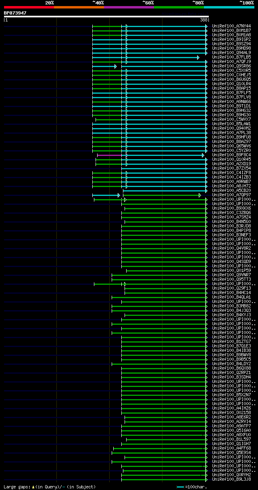Open hit UniRef100_B7FLV8
Viewport: 258px width, 490px height.
[x=231, y=97]
